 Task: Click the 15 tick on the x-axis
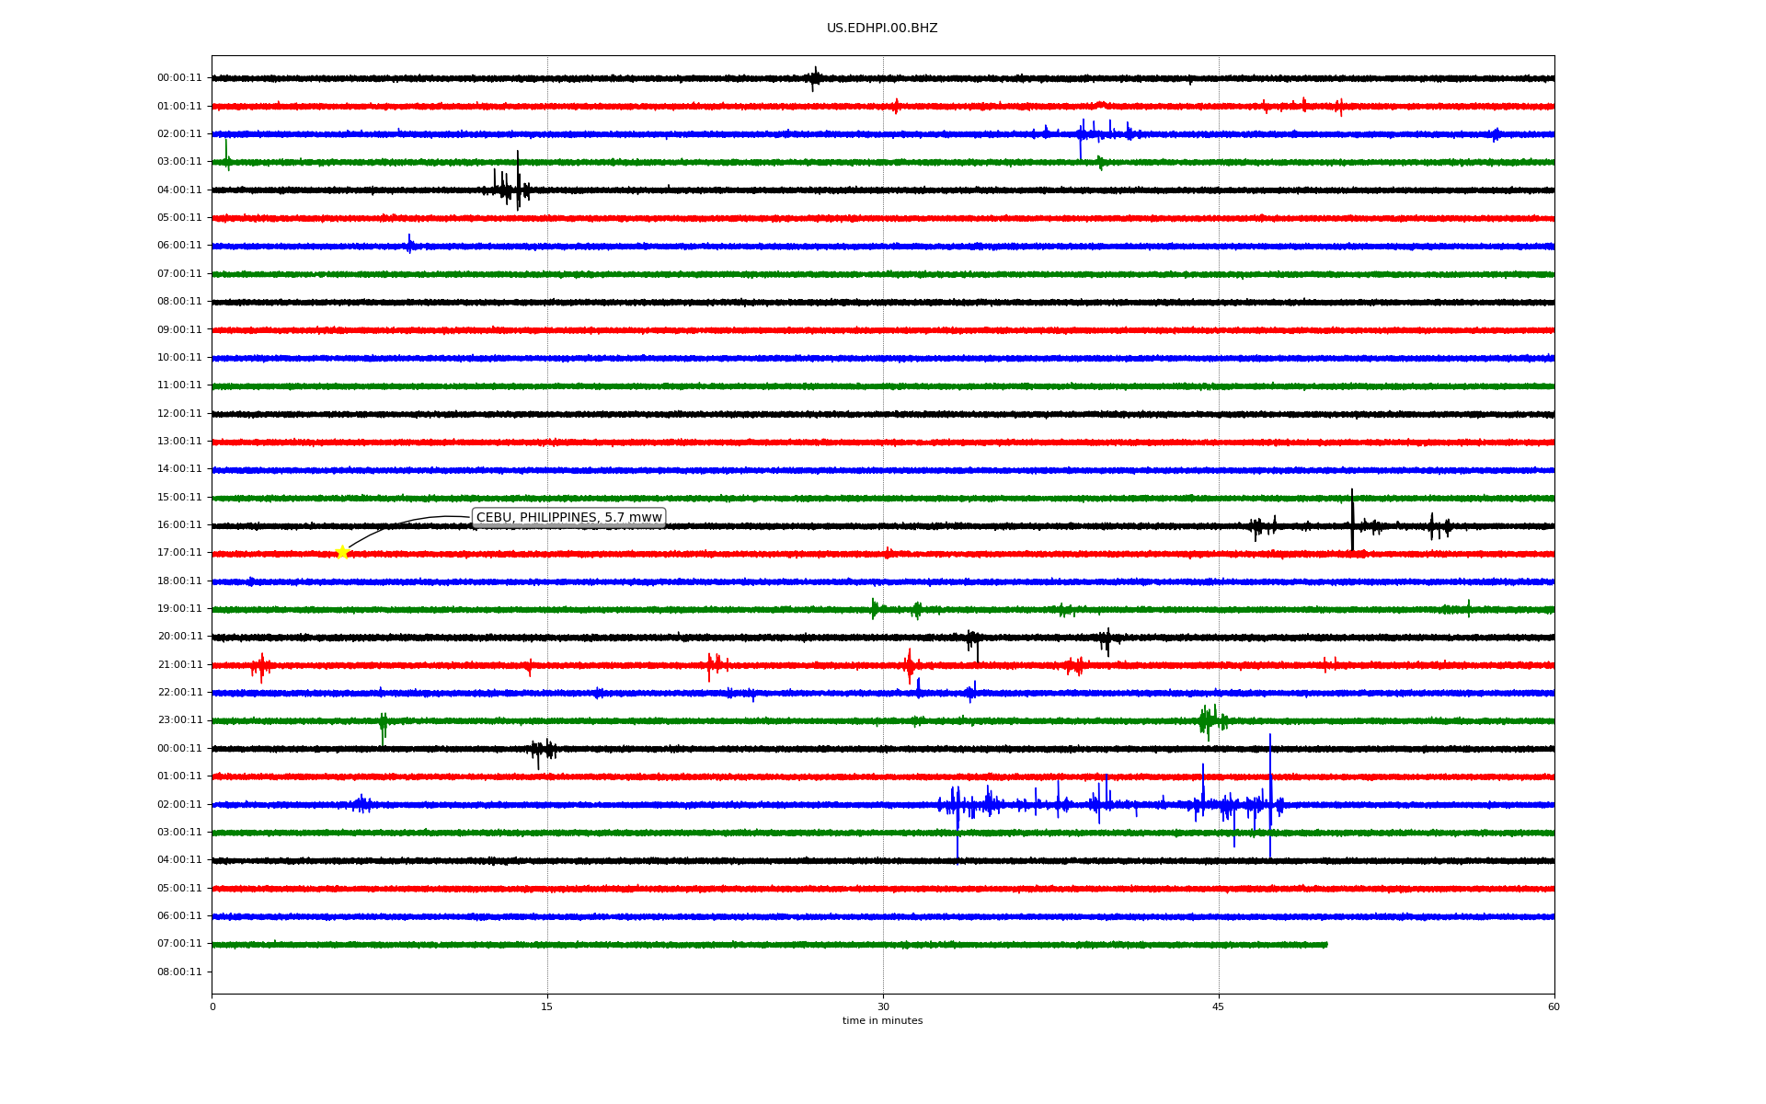click(x=547, y=1007)
